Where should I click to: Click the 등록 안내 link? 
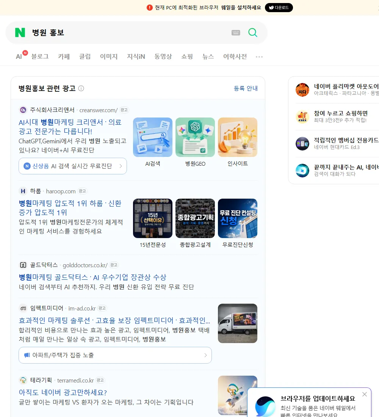pyautogui.click(x=246, y=88)
